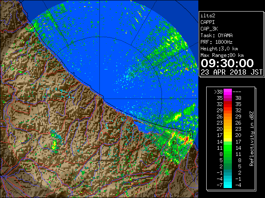Click the "ilts2" label in info box
Viewport: 265px width, 198px height.
pyautogui.click(x=208, y=16)
